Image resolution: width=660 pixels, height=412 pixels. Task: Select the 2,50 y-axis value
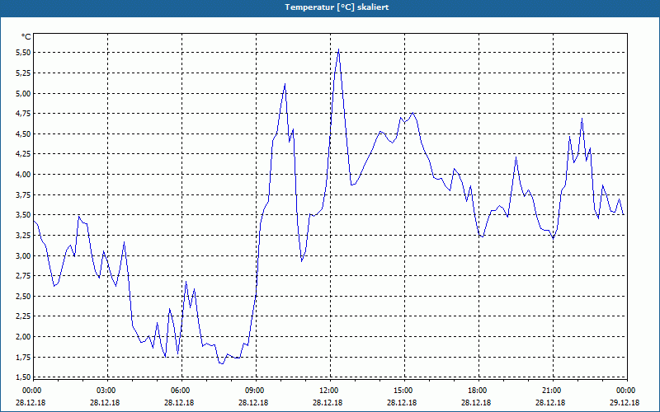(23, 297)
